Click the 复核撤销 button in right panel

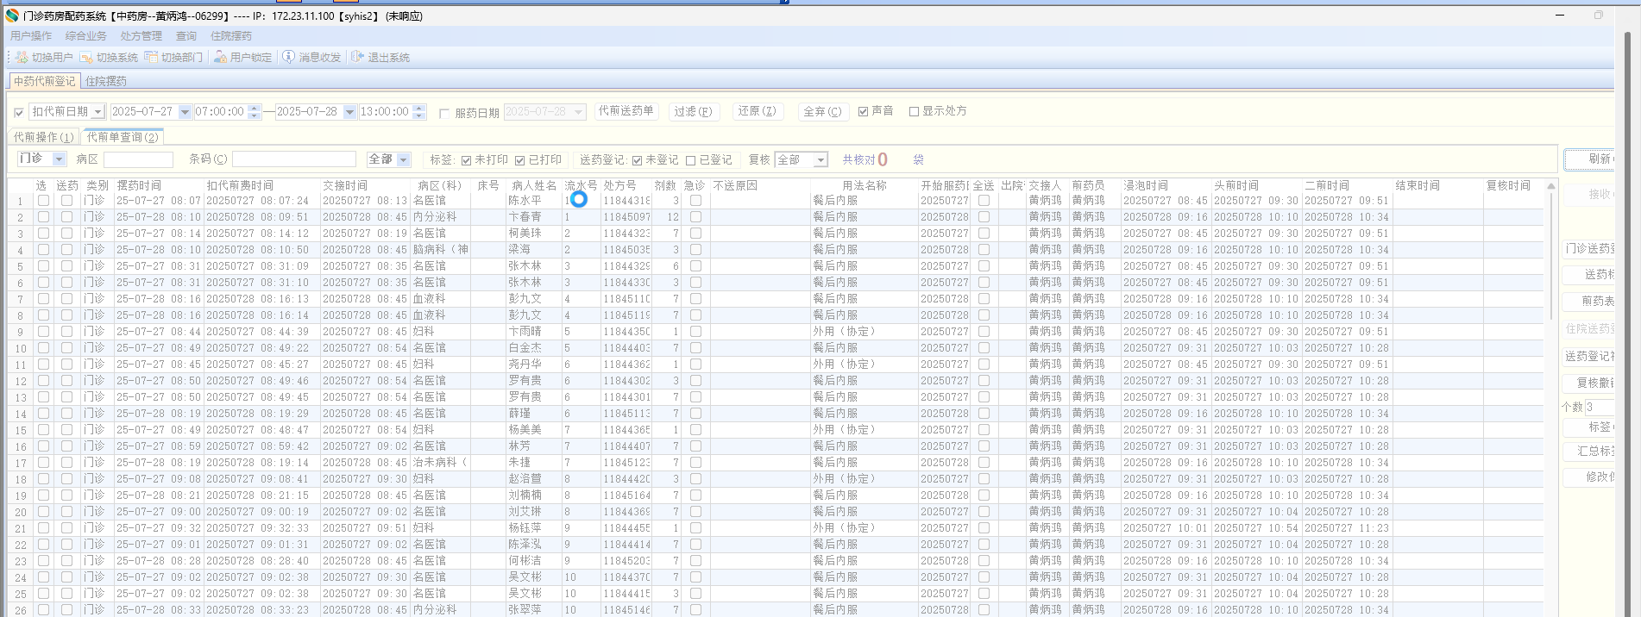1589,383
